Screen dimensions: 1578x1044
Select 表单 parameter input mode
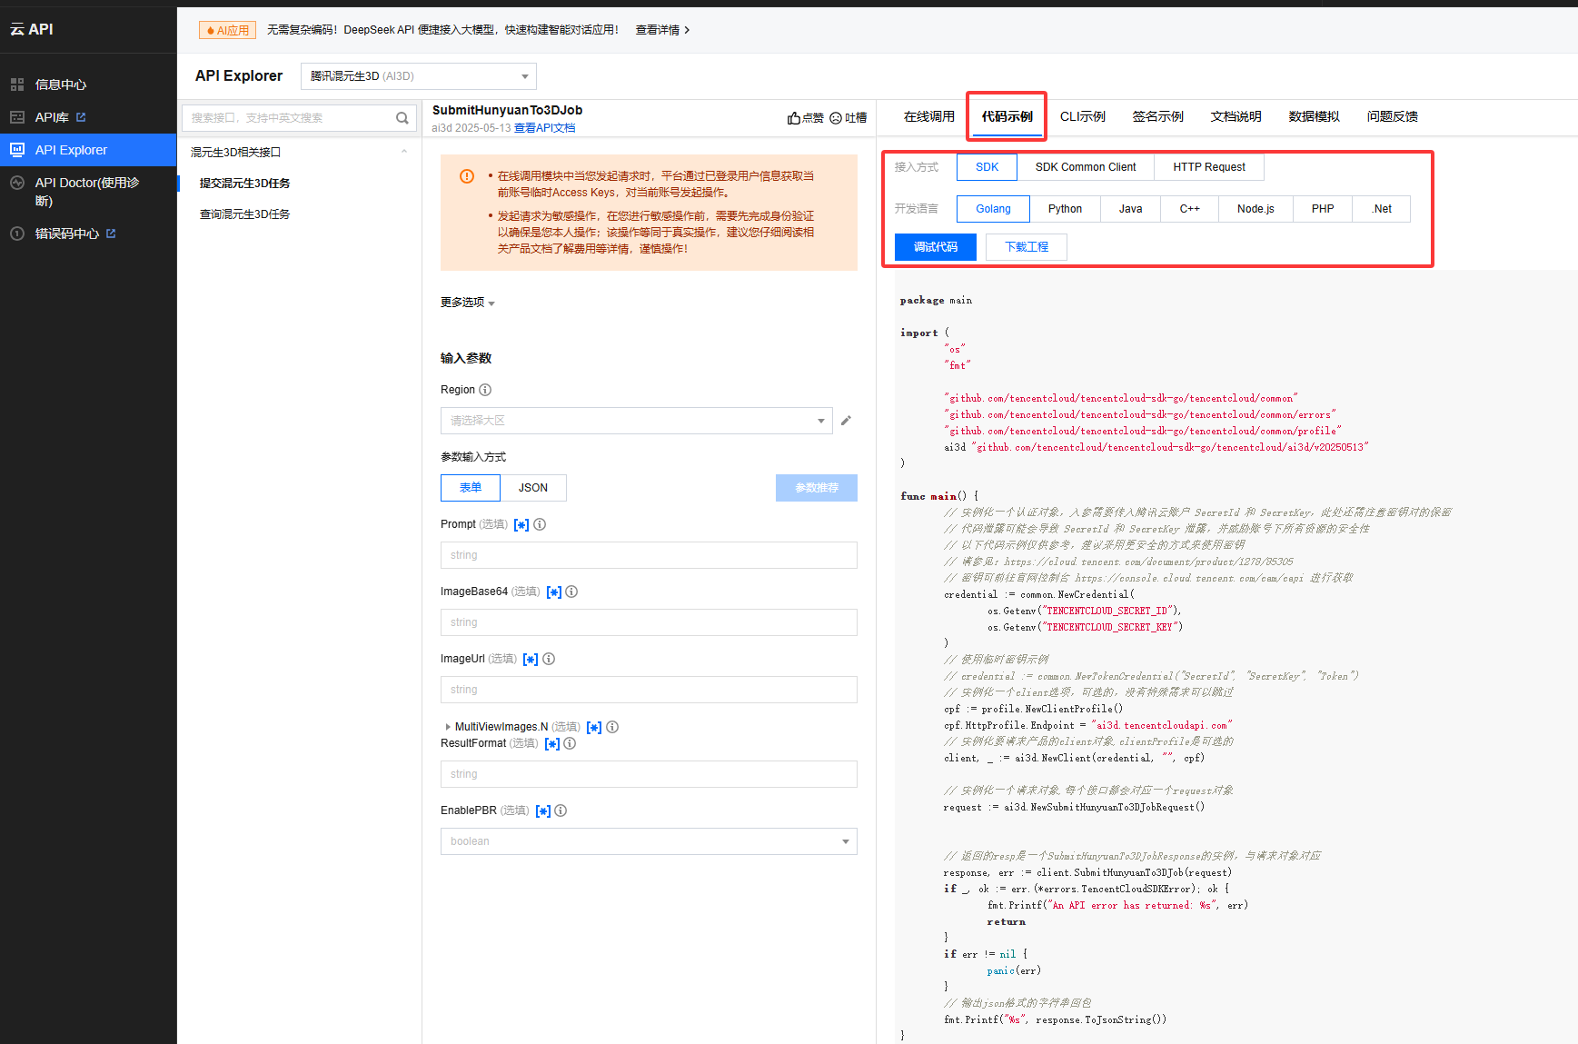(x=471, y=488)
